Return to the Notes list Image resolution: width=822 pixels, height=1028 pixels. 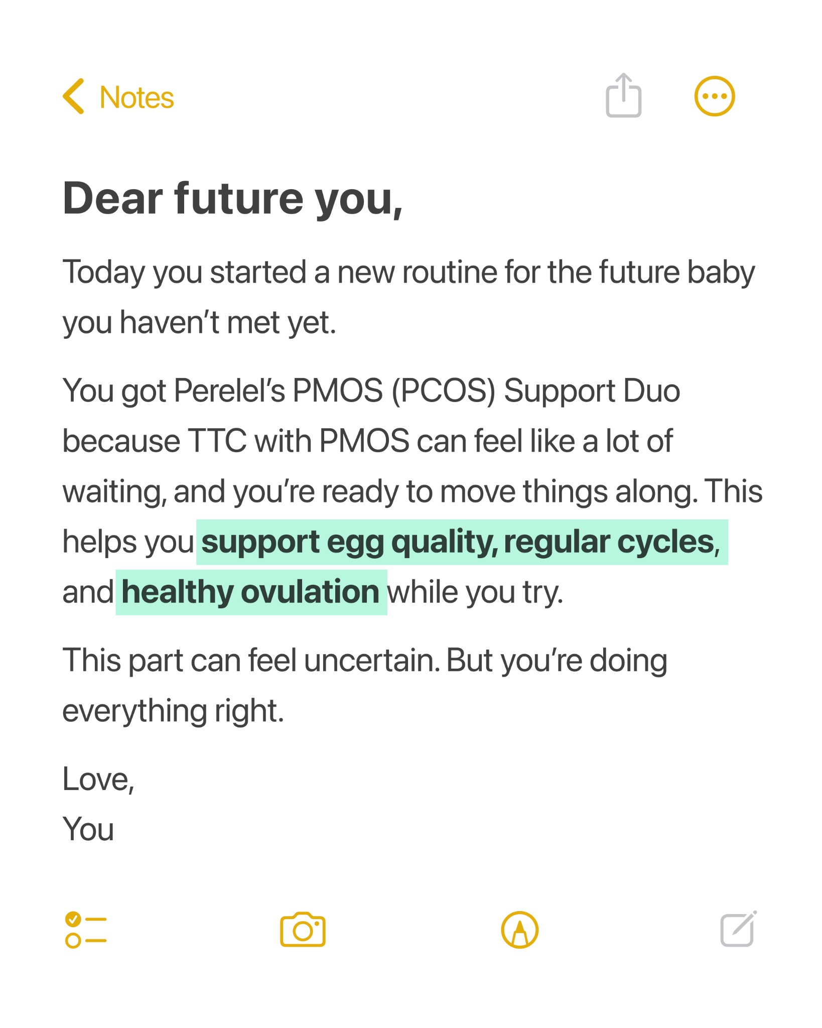(x=136, y=97)
